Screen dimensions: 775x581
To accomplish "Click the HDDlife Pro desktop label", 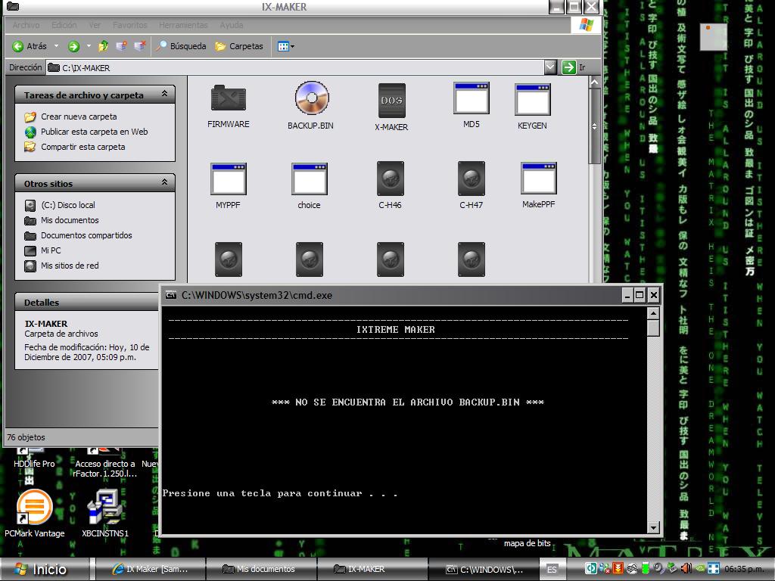I will coord(34,464).
